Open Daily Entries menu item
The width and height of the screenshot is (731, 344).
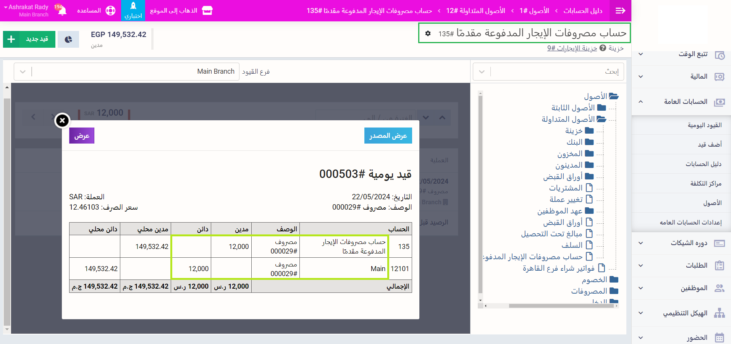704,125
